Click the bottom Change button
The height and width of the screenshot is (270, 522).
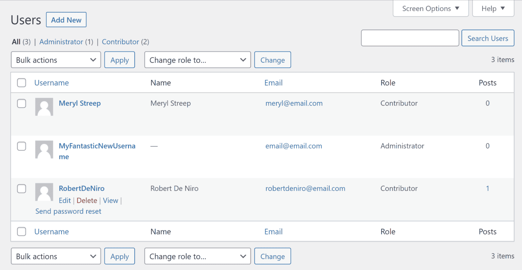[273, 256]
